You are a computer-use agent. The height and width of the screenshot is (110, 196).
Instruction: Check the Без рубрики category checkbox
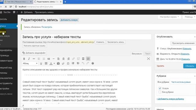point(160,92)
